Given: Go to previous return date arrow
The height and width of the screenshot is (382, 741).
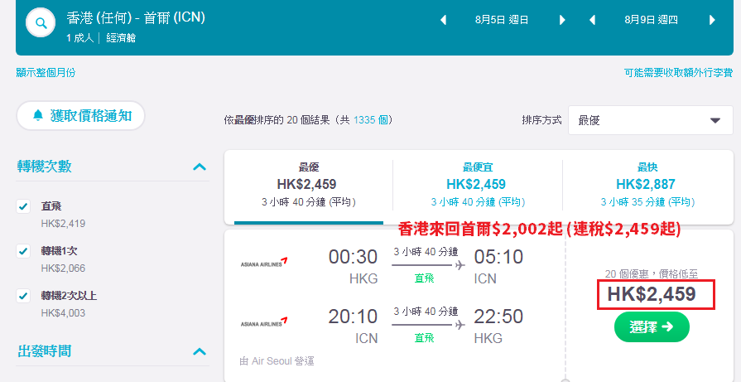Looking at the screenshot, I should [x=593, y=21].
